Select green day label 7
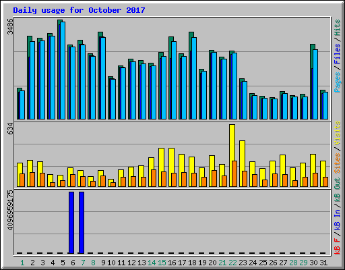This screenshot has height=270, width=345. [x=83, y=263]
